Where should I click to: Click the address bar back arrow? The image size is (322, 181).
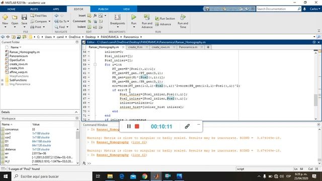pos(3,37)
